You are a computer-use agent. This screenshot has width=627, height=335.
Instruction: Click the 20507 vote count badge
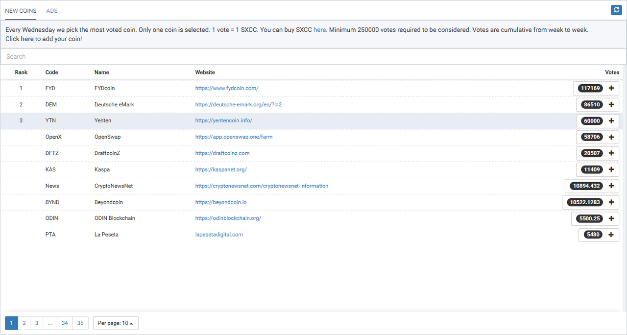pyautogui.click(x=592, y=153)
